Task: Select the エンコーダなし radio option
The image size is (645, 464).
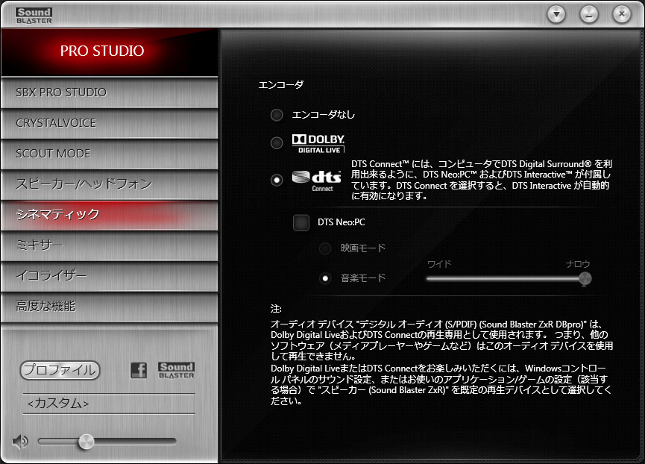Action: pos(277,115)
